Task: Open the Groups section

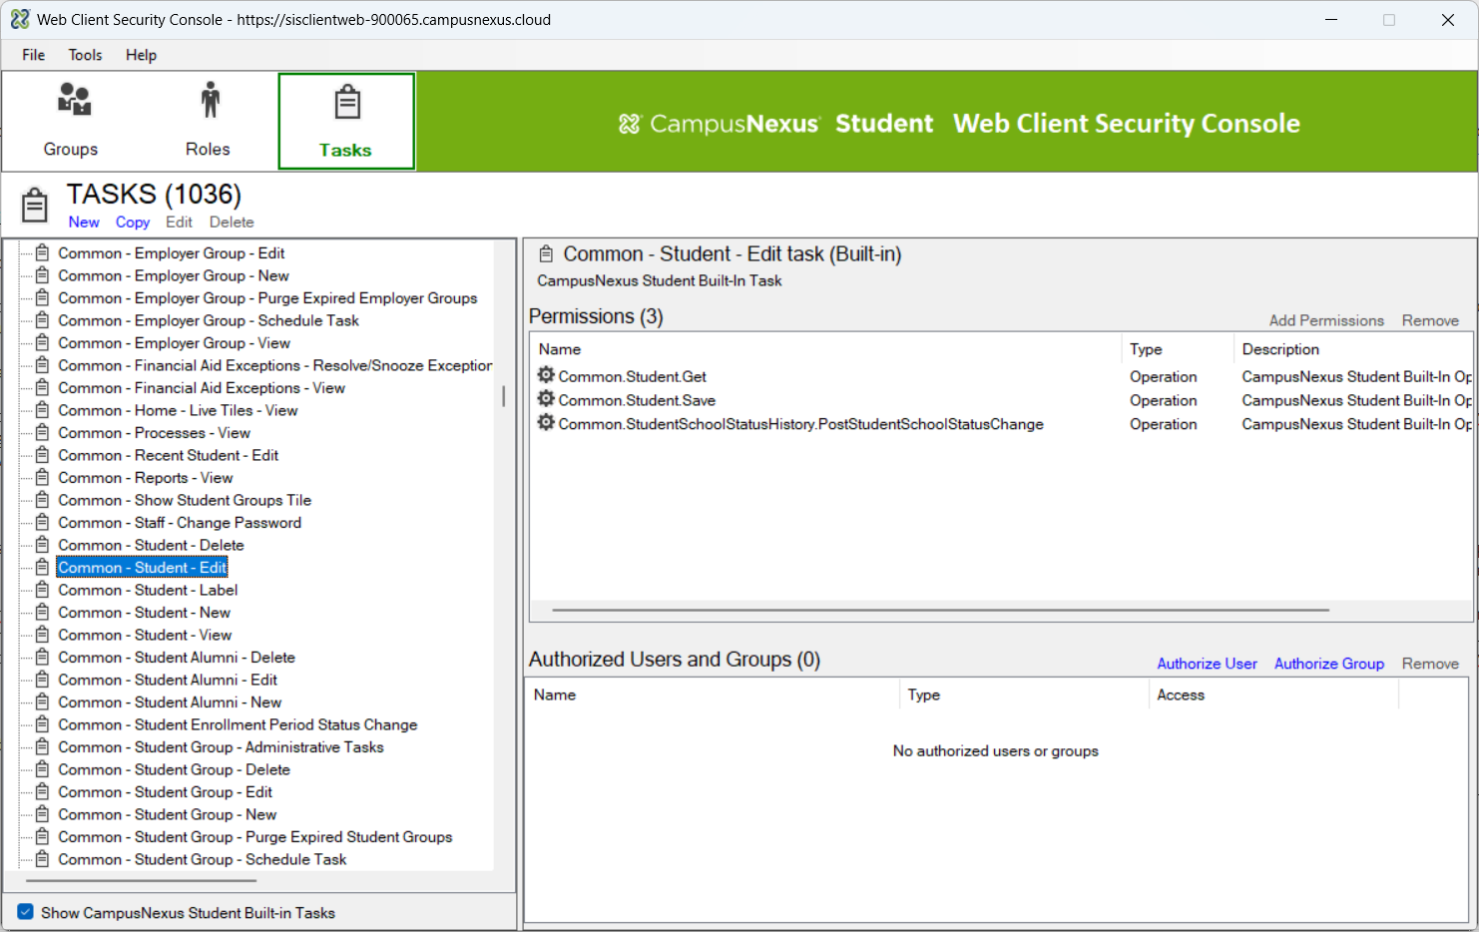Action: point(71,121)
